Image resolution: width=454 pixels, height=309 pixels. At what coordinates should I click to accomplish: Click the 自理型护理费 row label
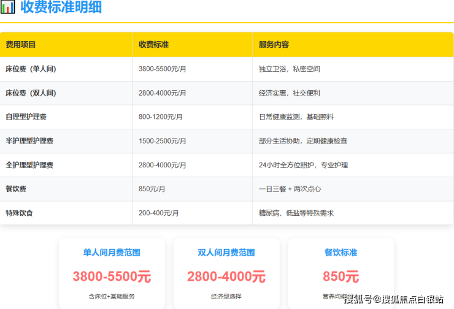point(26,117)
